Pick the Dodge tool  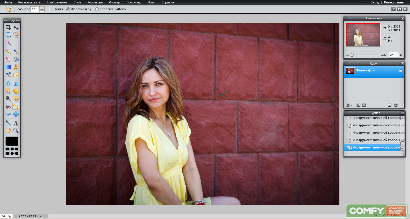(8, 99)
